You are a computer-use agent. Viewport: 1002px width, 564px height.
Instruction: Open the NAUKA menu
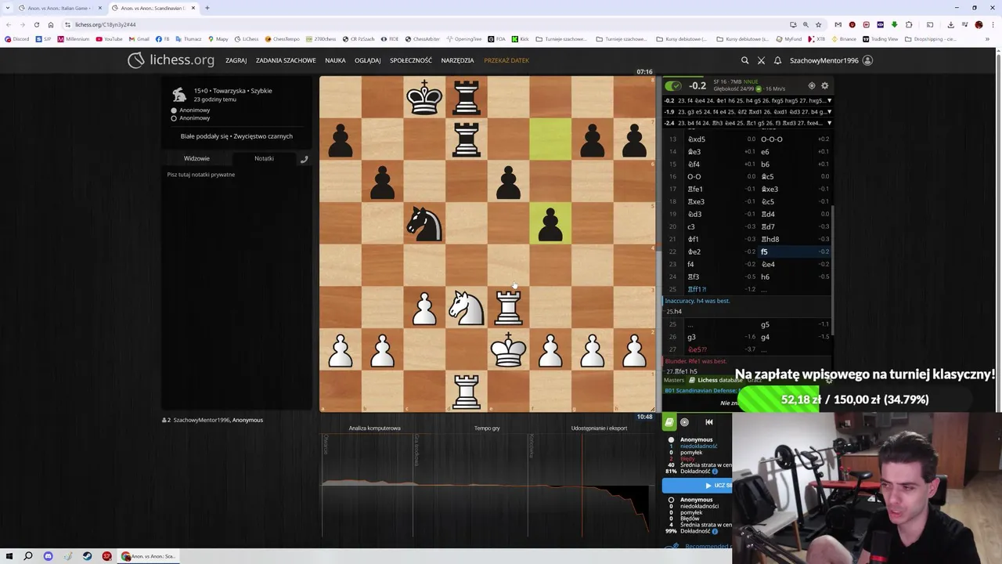point(335,60)
